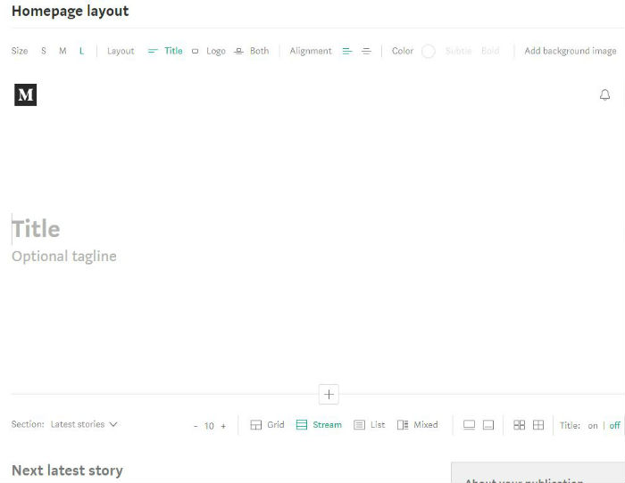Select the left alignment icon

coord(347,52)
